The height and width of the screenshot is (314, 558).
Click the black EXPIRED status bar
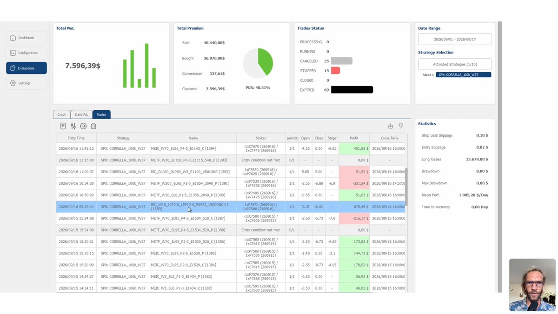click(352, 90)
